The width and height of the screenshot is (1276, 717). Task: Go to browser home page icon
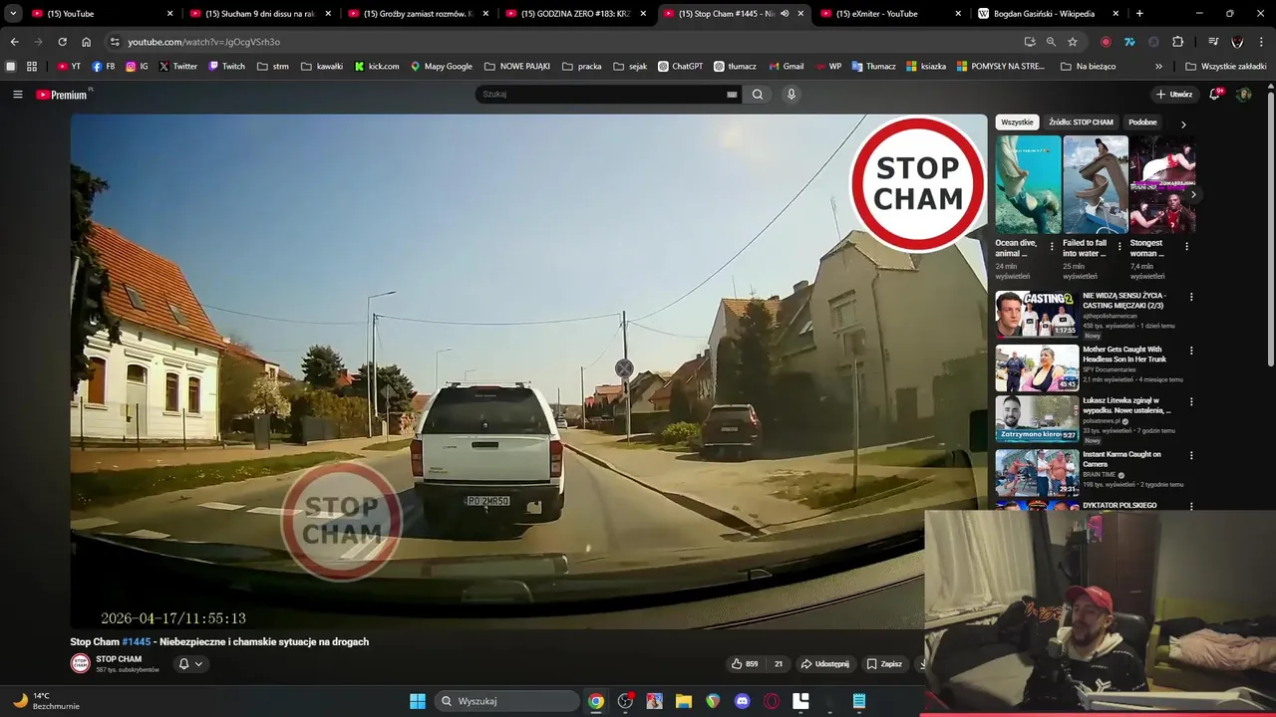(86, 42)
